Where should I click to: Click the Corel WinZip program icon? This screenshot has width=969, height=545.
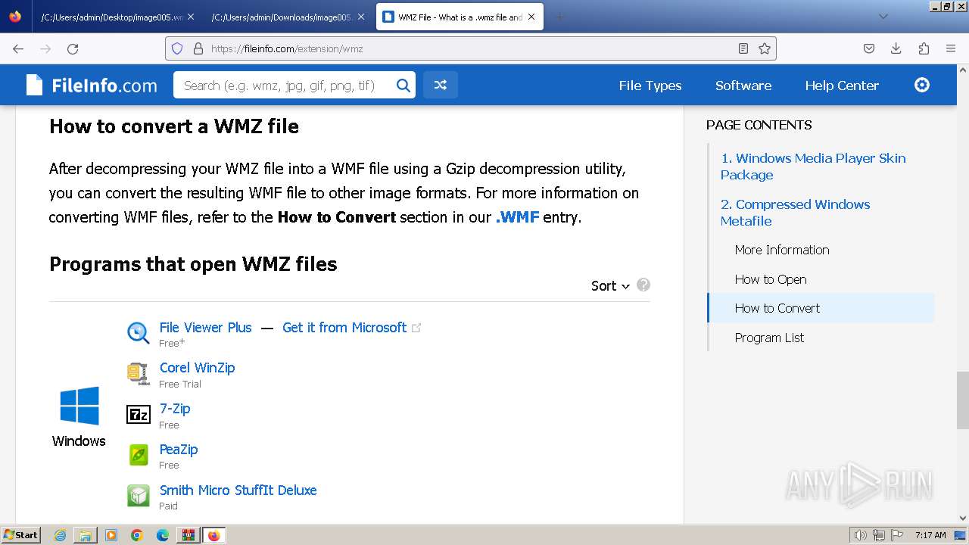point(138,373)
